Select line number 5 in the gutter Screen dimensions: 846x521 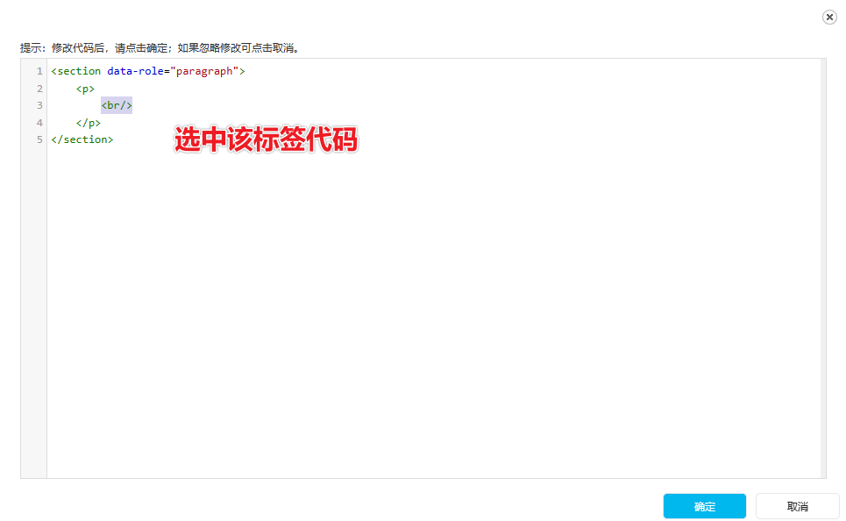39,139
